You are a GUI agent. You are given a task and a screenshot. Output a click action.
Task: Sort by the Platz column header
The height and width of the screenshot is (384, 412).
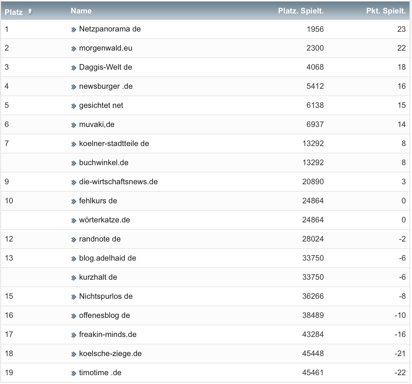[14, 12]
